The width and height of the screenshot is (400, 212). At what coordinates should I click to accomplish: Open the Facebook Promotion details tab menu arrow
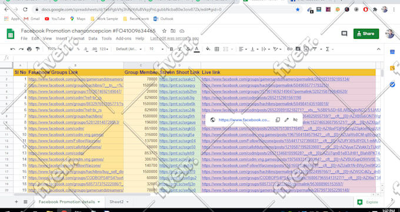99,202
